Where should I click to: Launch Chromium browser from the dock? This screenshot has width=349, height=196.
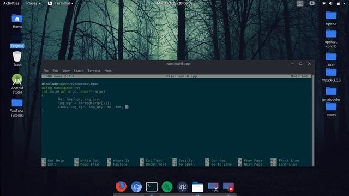click(136, 187)
